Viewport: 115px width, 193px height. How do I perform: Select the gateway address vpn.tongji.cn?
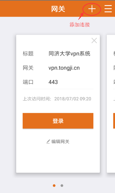64,68
